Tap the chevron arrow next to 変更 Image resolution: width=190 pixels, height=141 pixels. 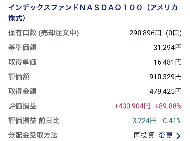178,136
